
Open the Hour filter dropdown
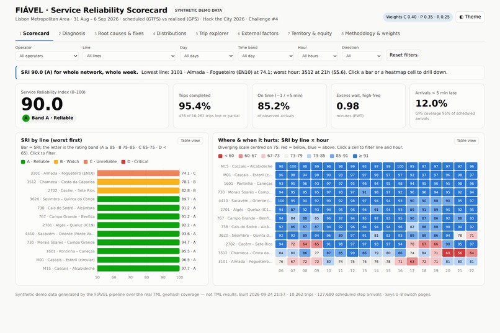click(318, 56)
